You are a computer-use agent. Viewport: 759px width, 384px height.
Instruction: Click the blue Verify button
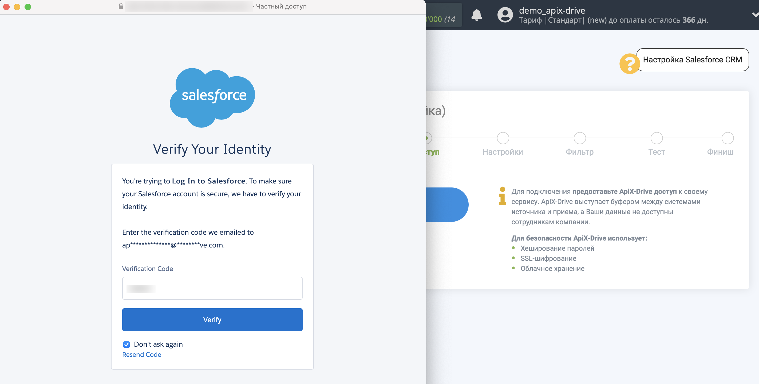(212, 319)
